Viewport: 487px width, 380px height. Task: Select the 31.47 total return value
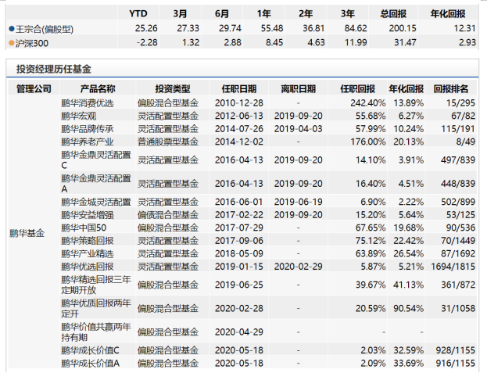click(x=405, y=42)
